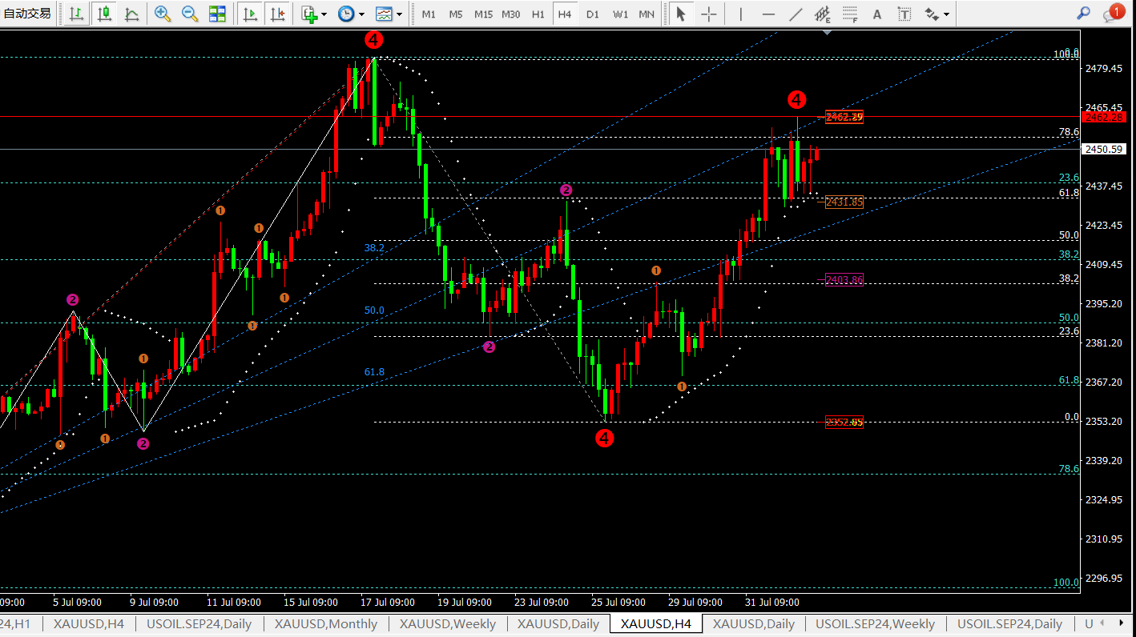This screenshot has height=637, width=1136.
Task: Switch to D1 timeframe
Action: (x=592, y=14)
